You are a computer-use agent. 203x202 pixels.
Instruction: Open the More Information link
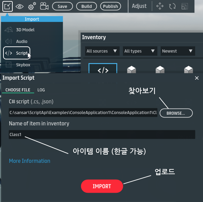click(x=30, y=161)
